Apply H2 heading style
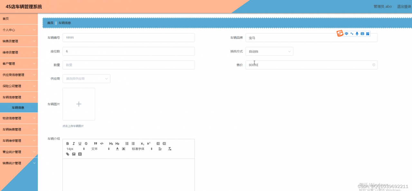The image size is (412, 191). click(117, 143)
